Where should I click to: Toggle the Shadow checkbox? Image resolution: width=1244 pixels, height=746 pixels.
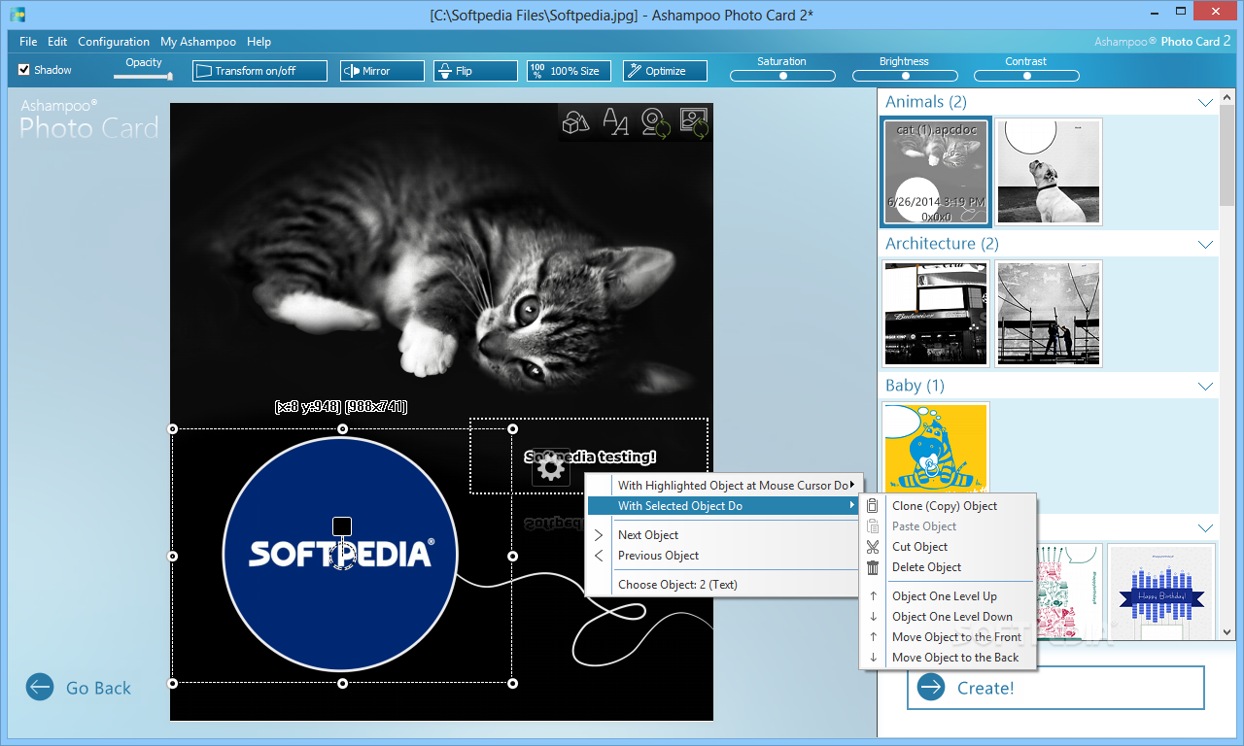coord(24,70)
